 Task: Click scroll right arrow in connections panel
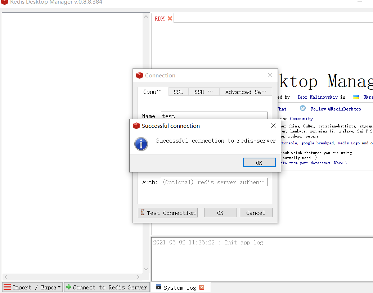click(x=138, y=277)
